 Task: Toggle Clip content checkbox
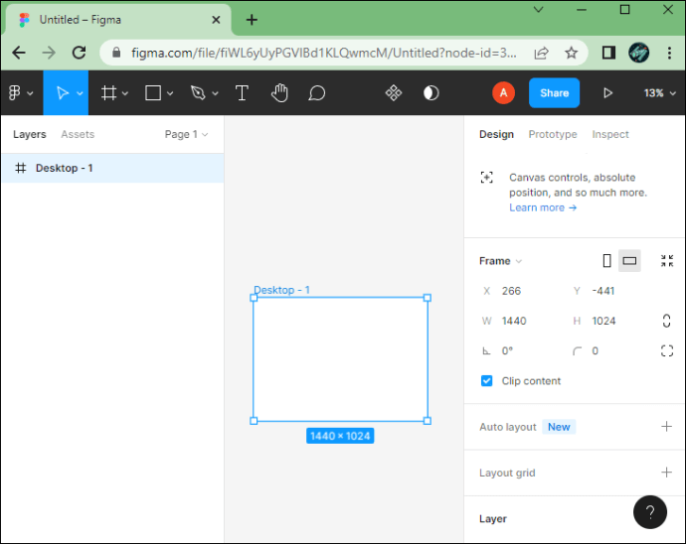(486, 380)
